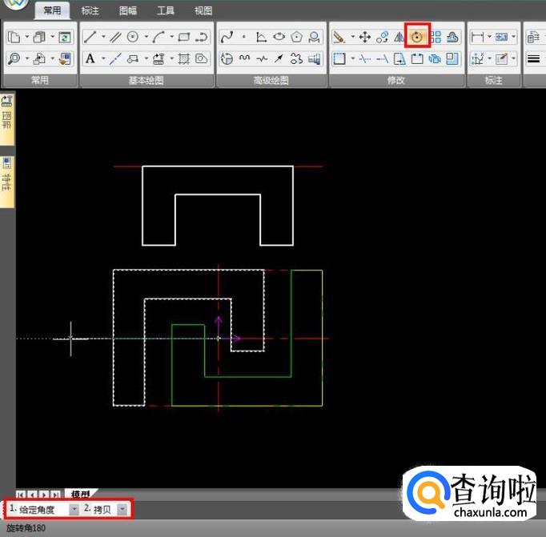Viewport: 546px width, 537px height.
Task: Open the 工具 ribbon tab
Action: (165, 10)
